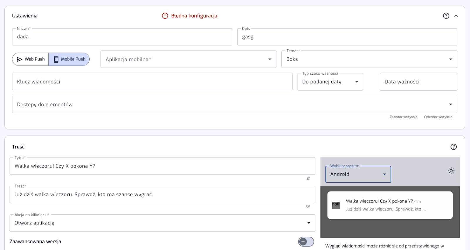Click into Klucz wiadomości field
Image resolution: width=470 pixels, height=250 pixels.
152,82
